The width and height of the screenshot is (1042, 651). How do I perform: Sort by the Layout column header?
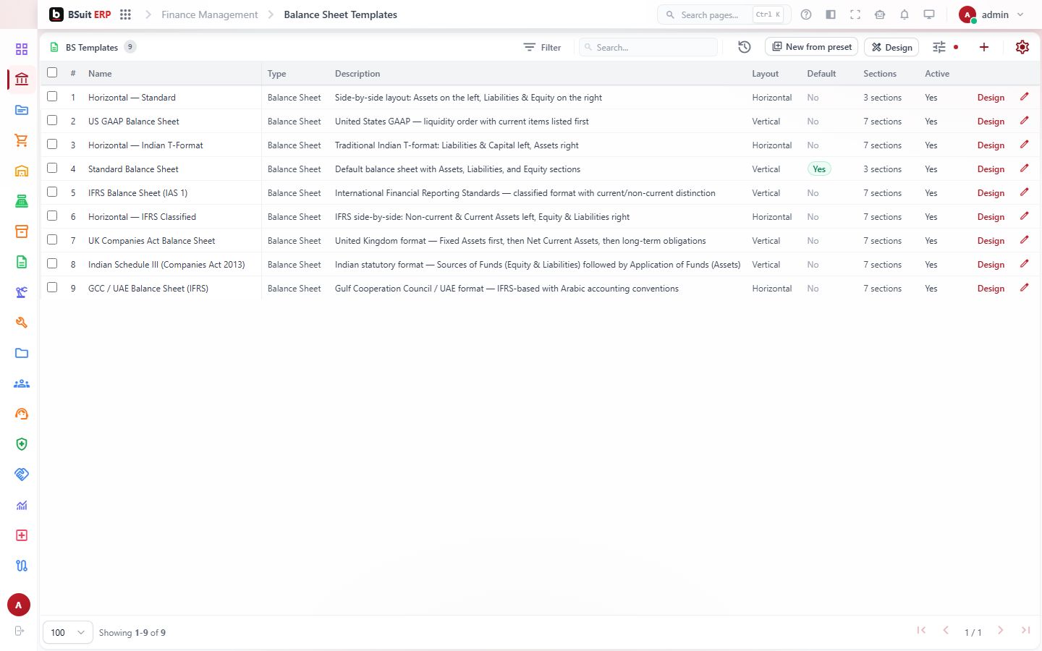[x=765, y=74]
